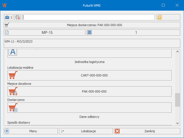The width and height of the screenshot is (184, 138).
Task: Click the blue letter A icon
Action: tap(13, 52)
